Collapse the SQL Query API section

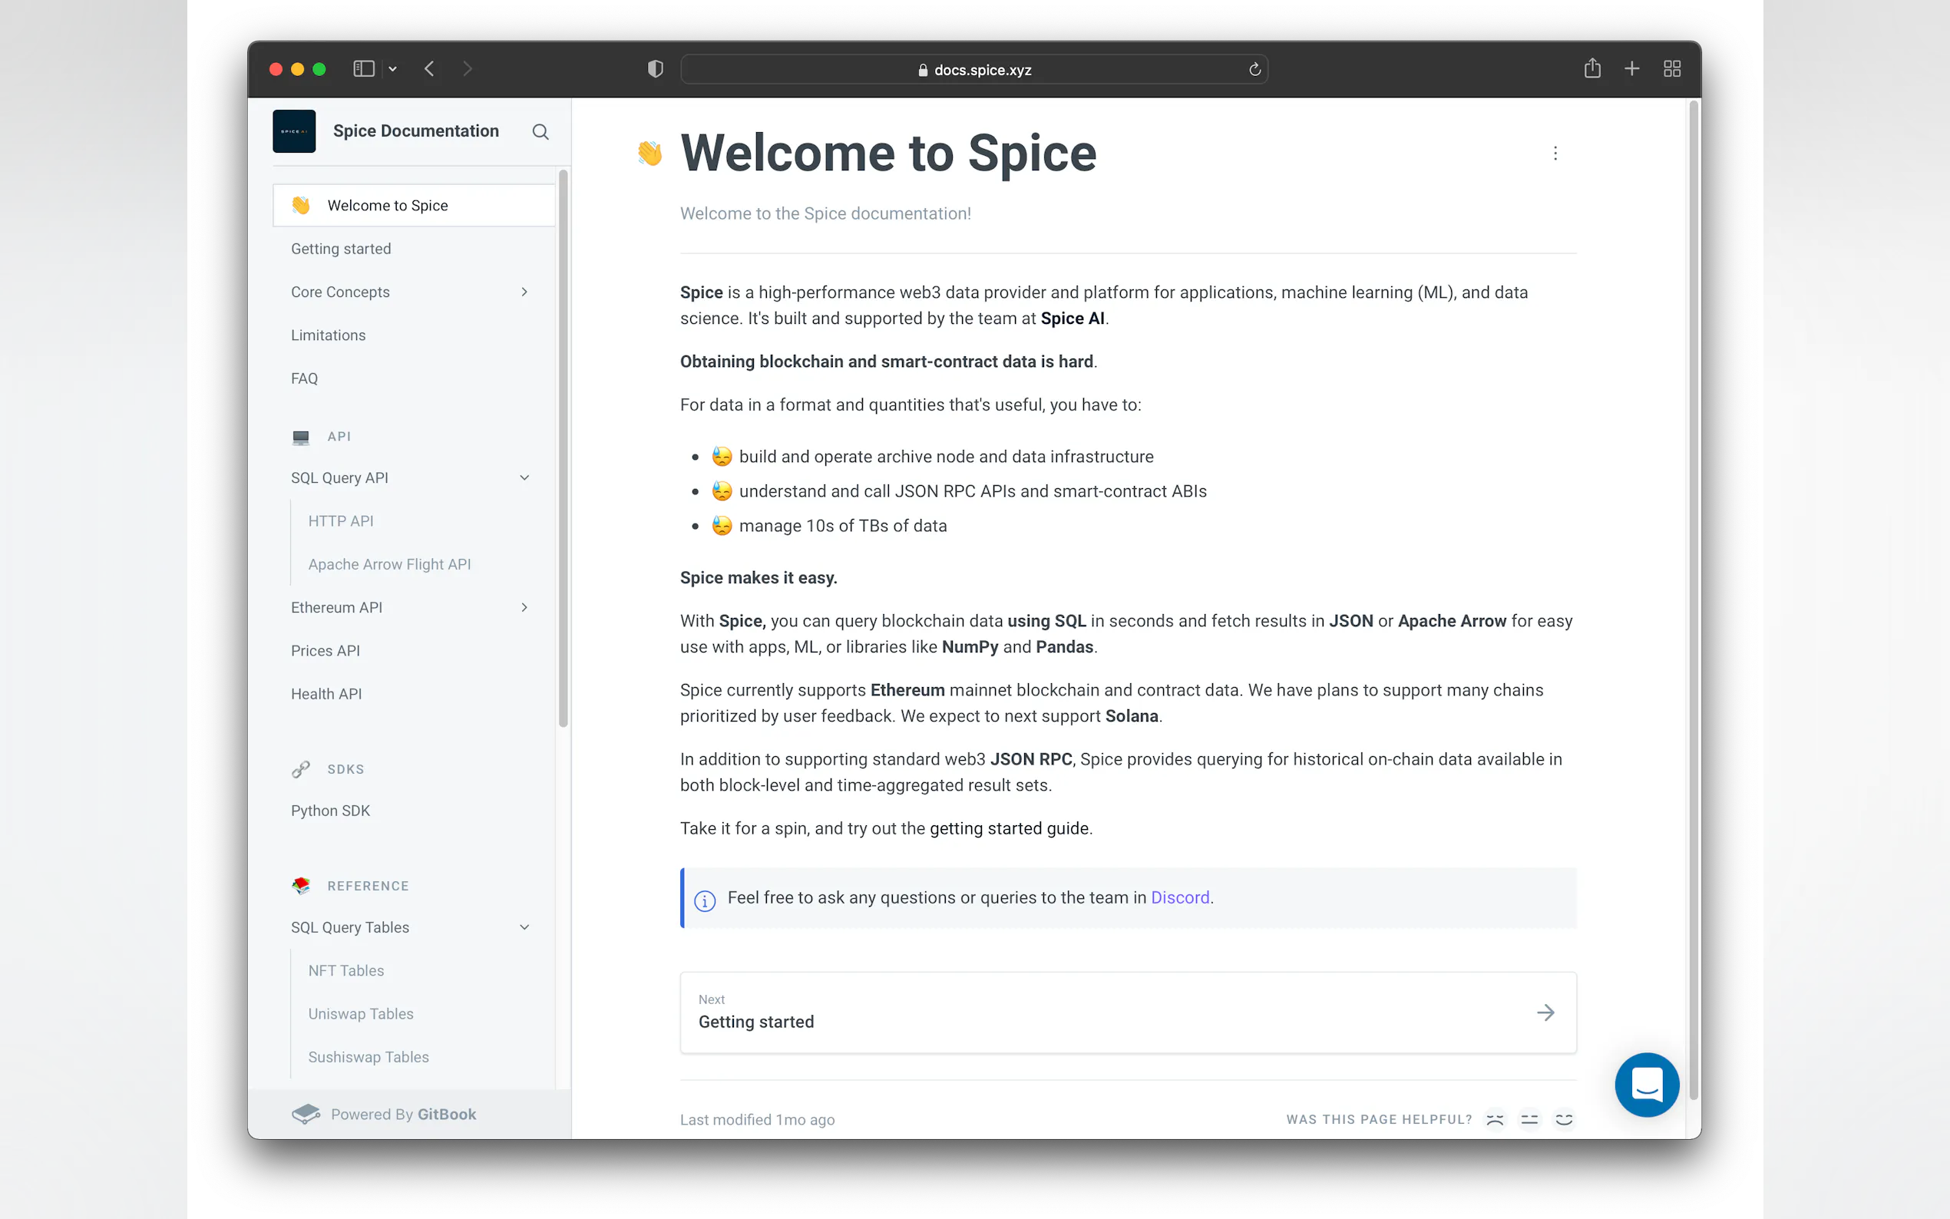click(x=524, y=478)
